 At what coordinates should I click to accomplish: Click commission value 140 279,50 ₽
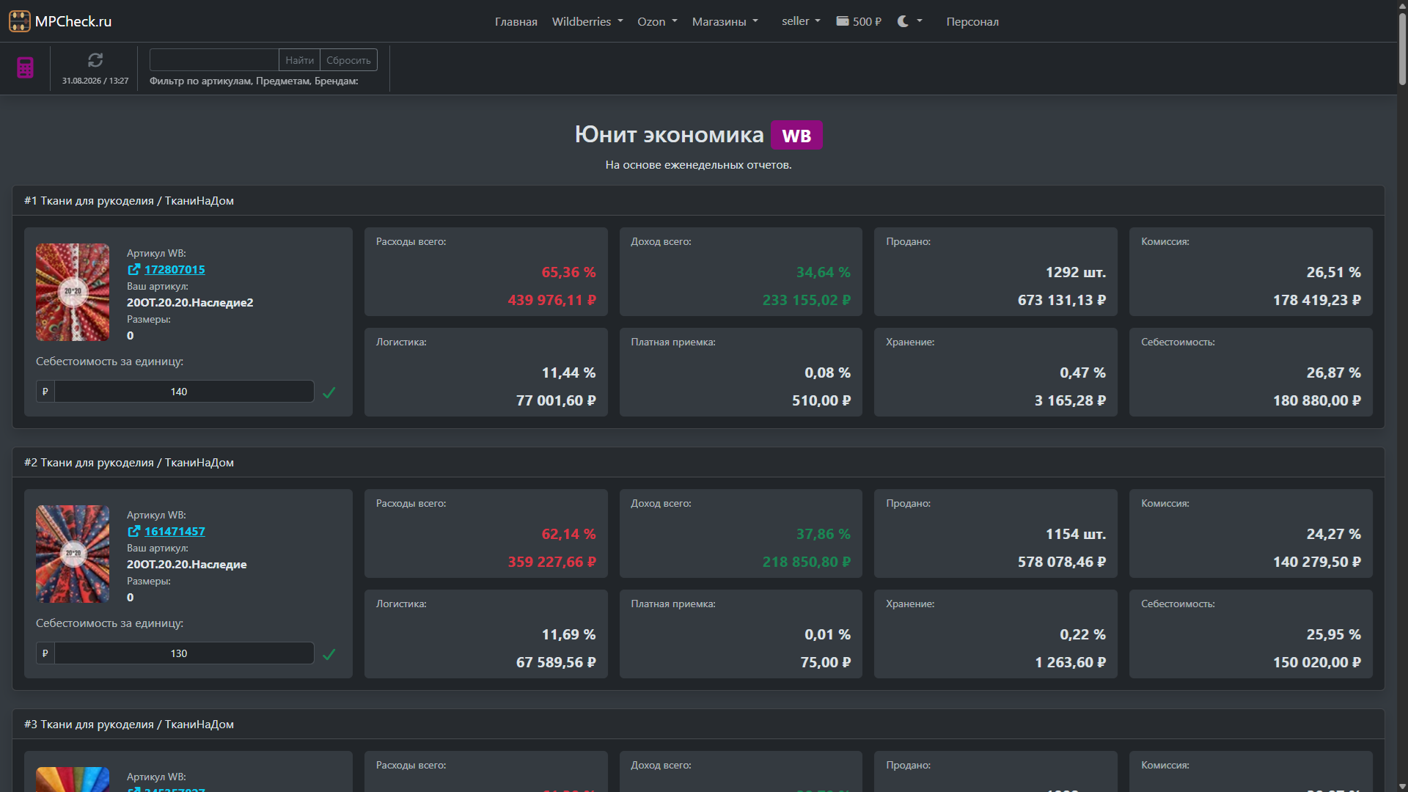(x=1317, y=562)
